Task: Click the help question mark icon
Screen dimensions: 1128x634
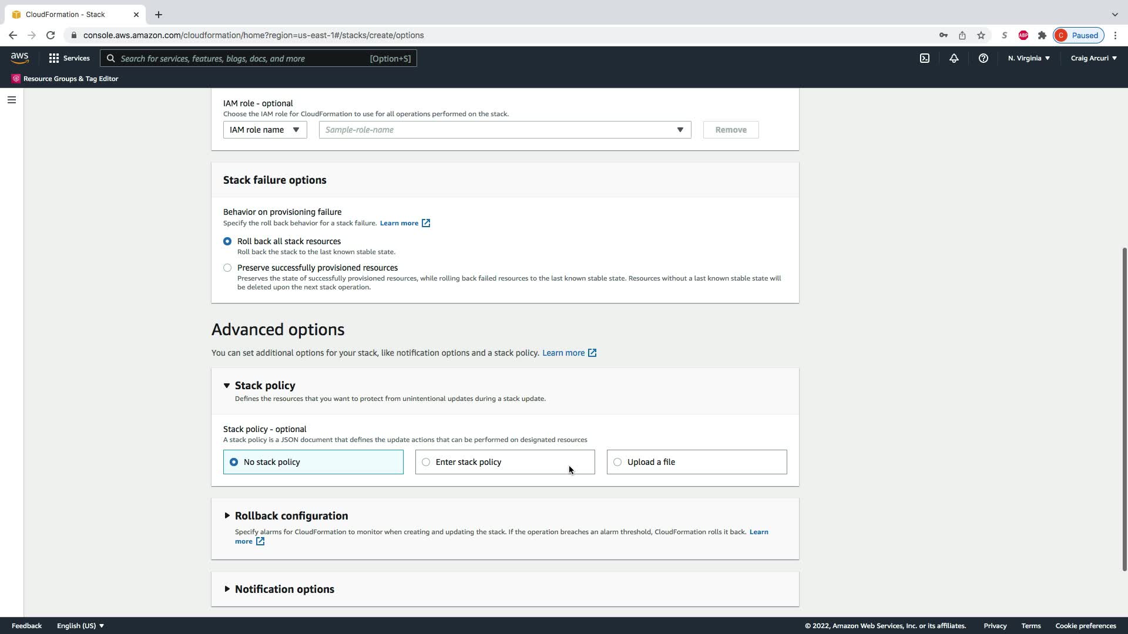Action: pyautogui.click(x=983, y=58)
